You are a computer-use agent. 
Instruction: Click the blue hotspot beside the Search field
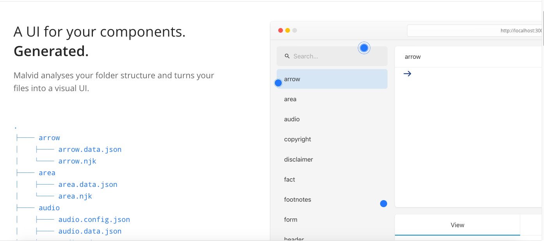tap(364, 48)
